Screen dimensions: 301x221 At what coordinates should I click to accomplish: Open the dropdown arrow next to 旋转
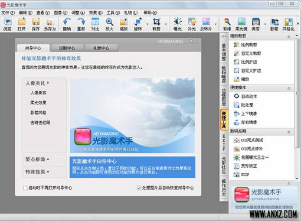[x=148, y=24]
